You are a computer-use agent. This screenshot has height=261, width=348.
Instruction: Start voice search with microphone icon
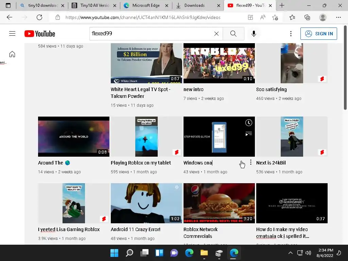(x=254, y=34)
